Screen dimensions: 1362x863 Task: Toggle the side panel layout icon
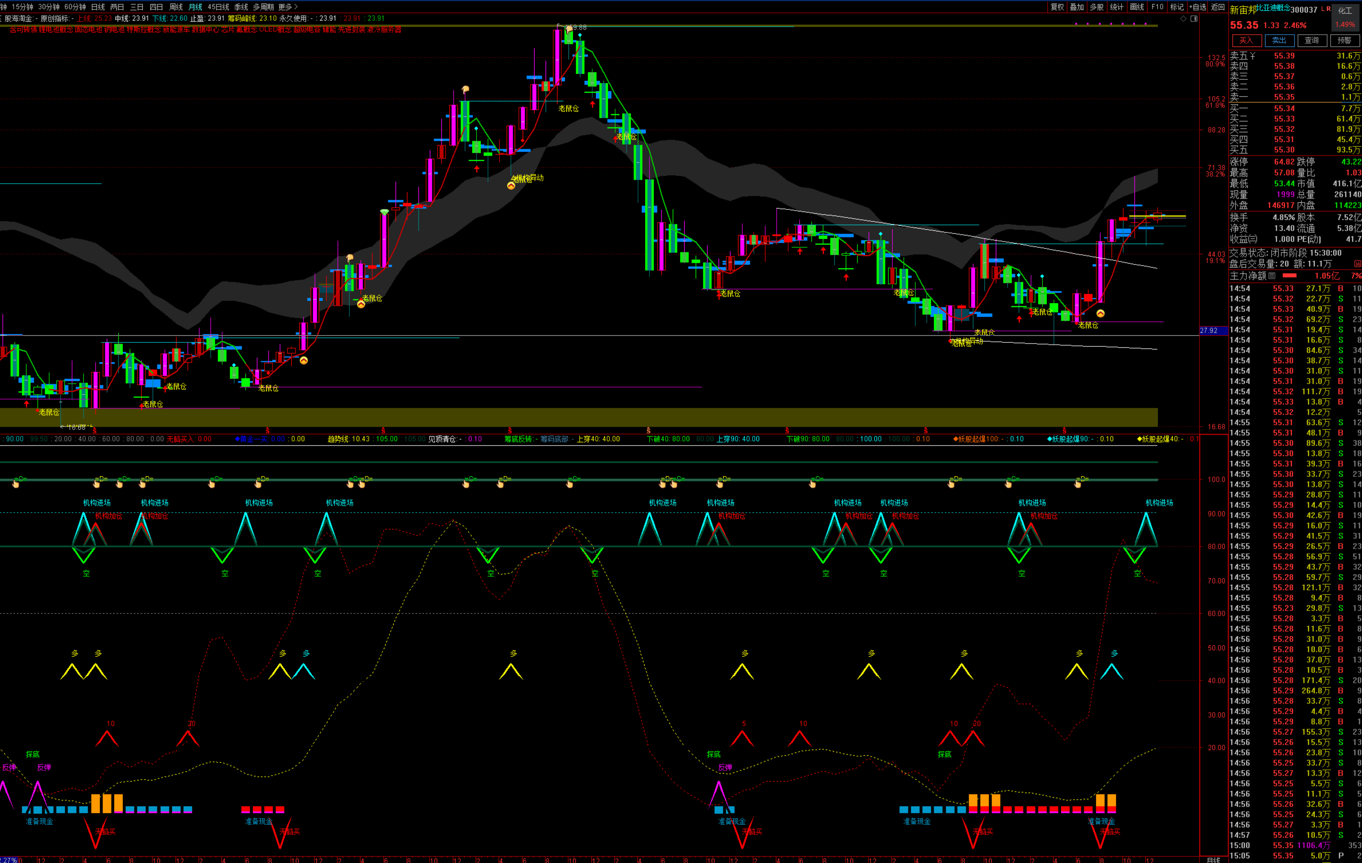click(1194, 19)
